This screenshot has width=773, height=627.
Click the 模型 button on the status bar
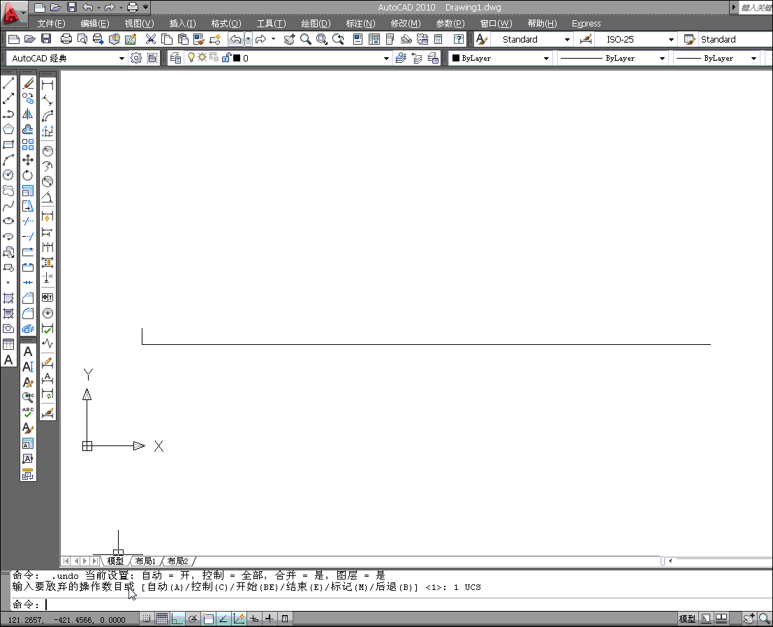click(687, 618)
